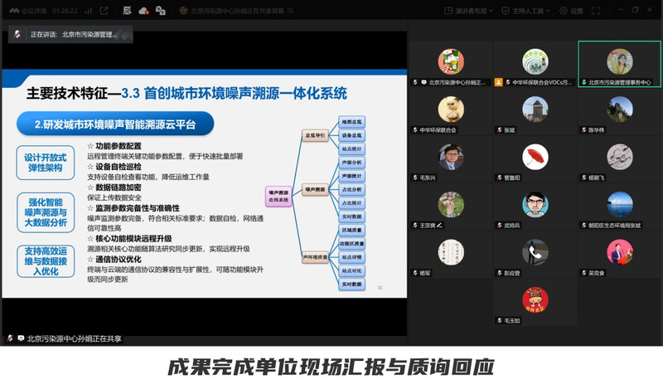The height and width of the screenshot is (389, 663).
Task: Select 朝阳区生态环境局张斌's sea avatar
Action: point(620,205)
